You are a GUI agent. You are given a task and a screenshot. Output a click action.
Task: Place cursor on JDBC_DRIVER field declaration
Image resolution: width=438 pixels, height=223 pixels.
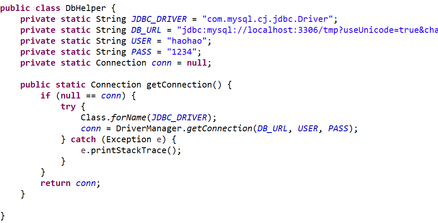pyautogui.click(x=159, y=19)
